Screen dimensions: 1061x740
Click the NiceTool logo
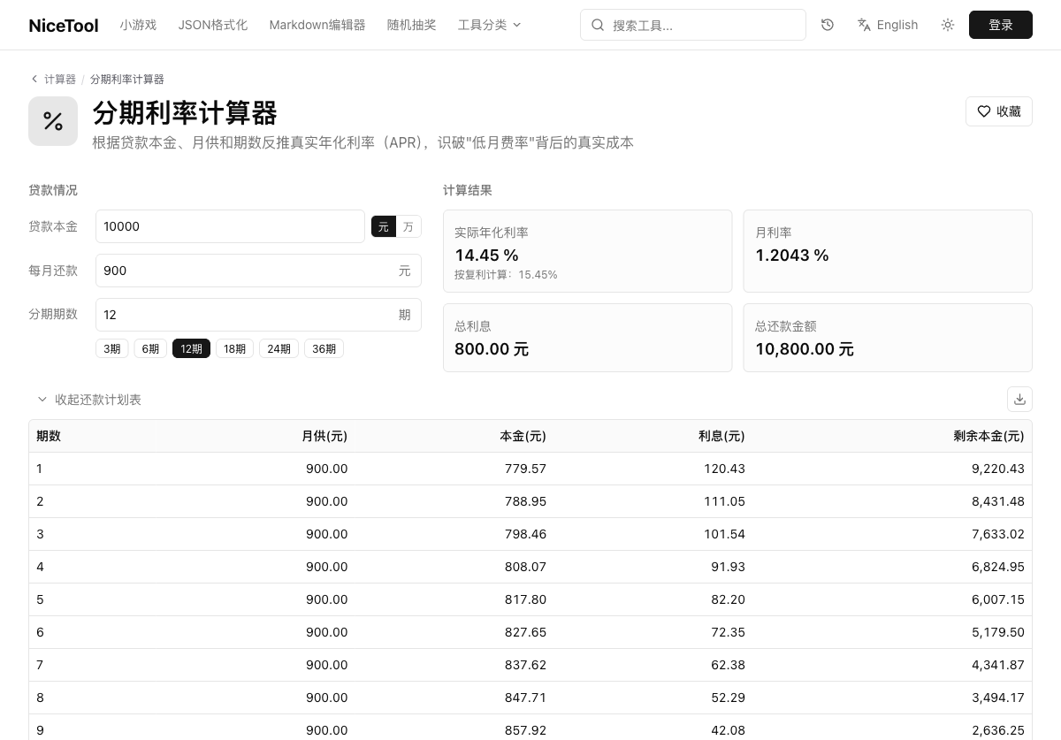coord(64,25)
